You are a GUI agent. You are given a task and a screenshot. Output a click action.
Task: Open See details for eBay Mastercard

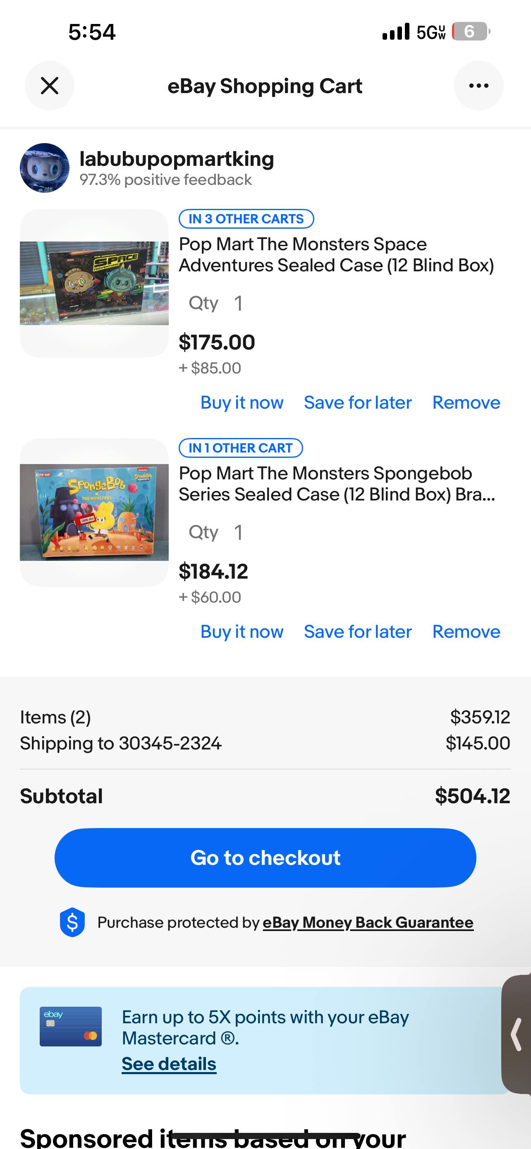coord(169,1064)
